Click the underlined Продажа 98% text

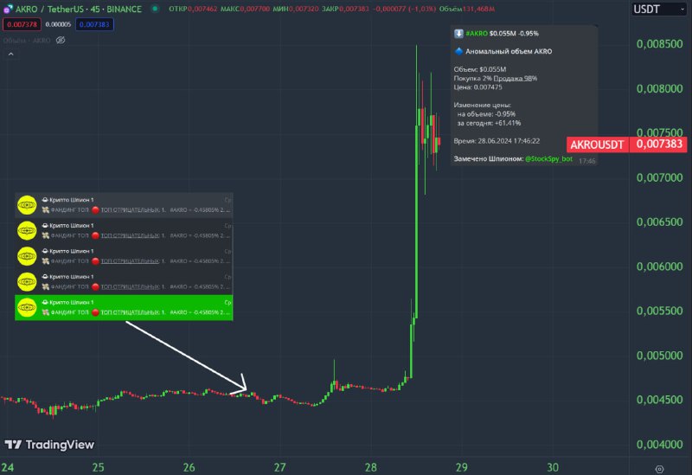[x=515, y=78]
